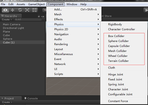Screen dimensions: 148x105
Task: Select the Rect transform tool
Action: [x=34, y=10]
